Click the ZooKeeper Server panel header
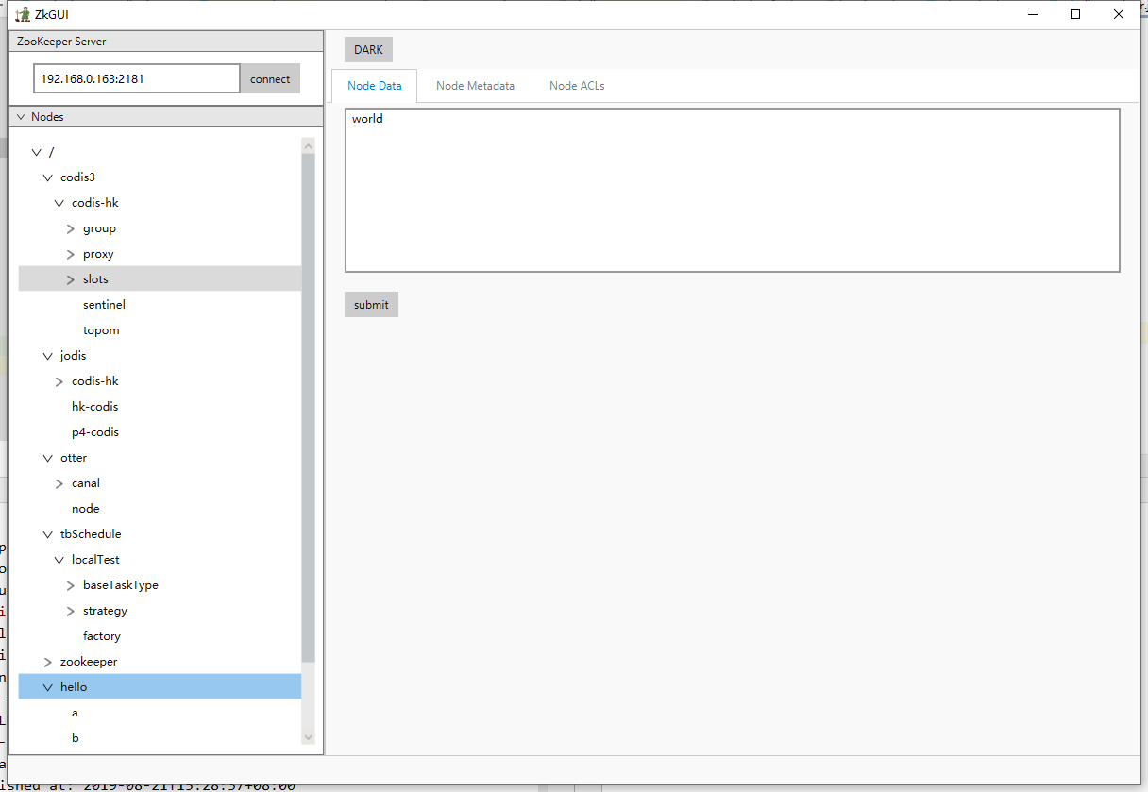1148x792 pixels. pos(166,42)
